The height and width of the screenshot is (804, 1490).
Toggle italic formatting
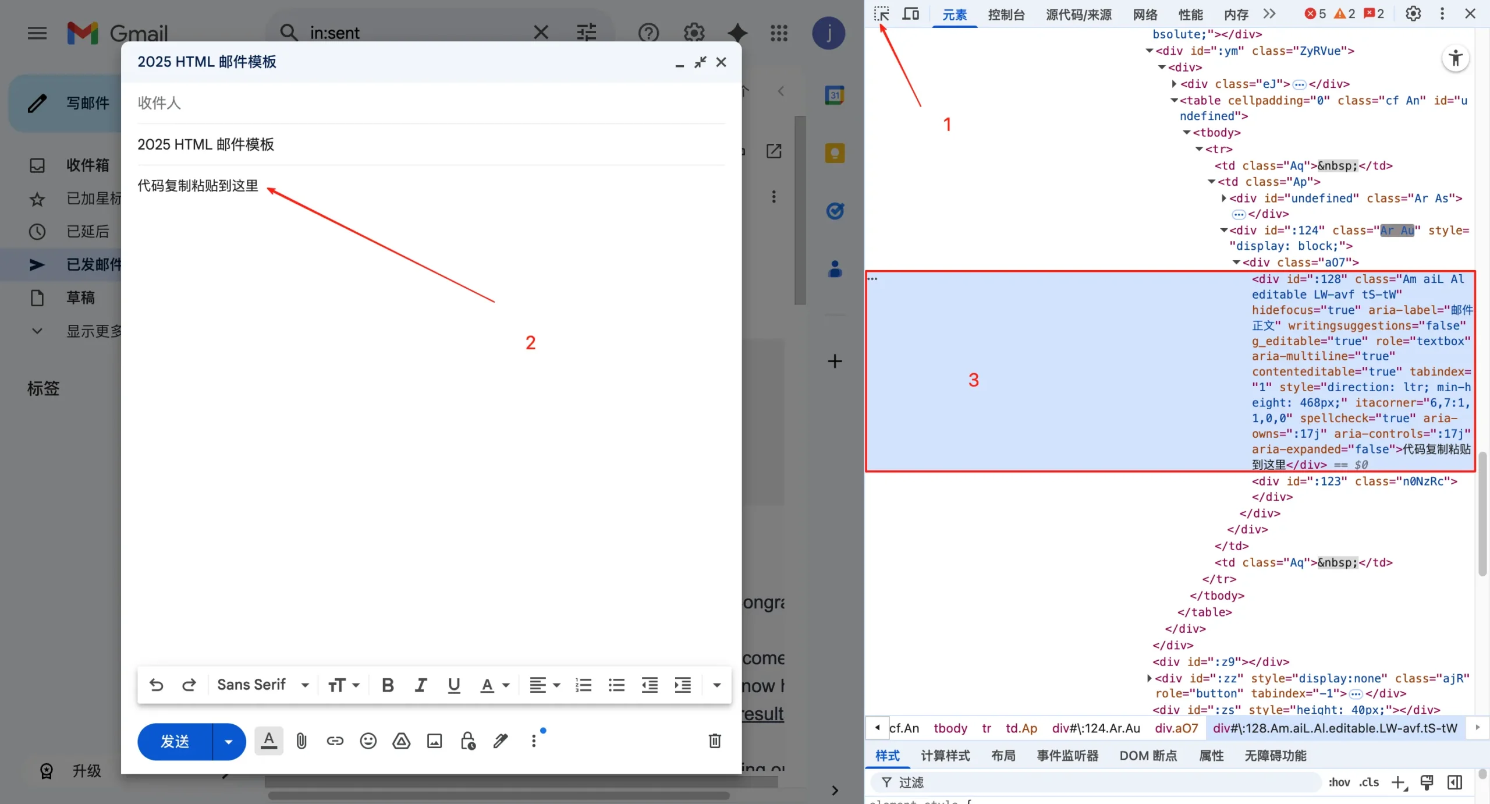point(420,685)
